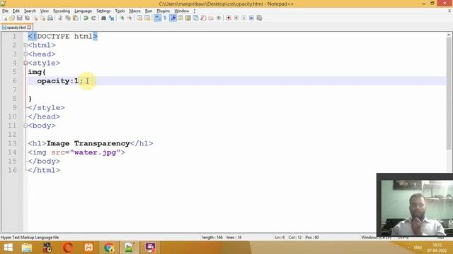Open the Edit menu
Screen dimensions: 453x254
tap(16, 11)
